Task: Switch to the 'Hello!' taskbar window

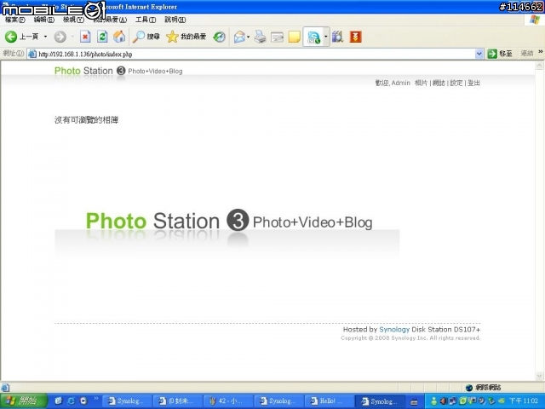Action: pos(329,401)
